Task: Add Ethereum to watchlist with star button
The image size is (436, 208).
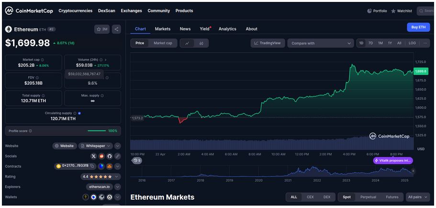Action: point(102,29)
